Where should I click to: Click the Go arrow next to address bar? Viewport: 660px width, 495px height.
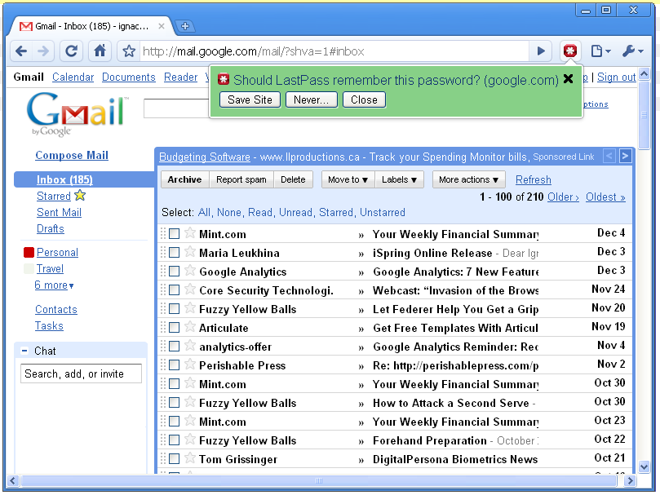coord(542,51)
